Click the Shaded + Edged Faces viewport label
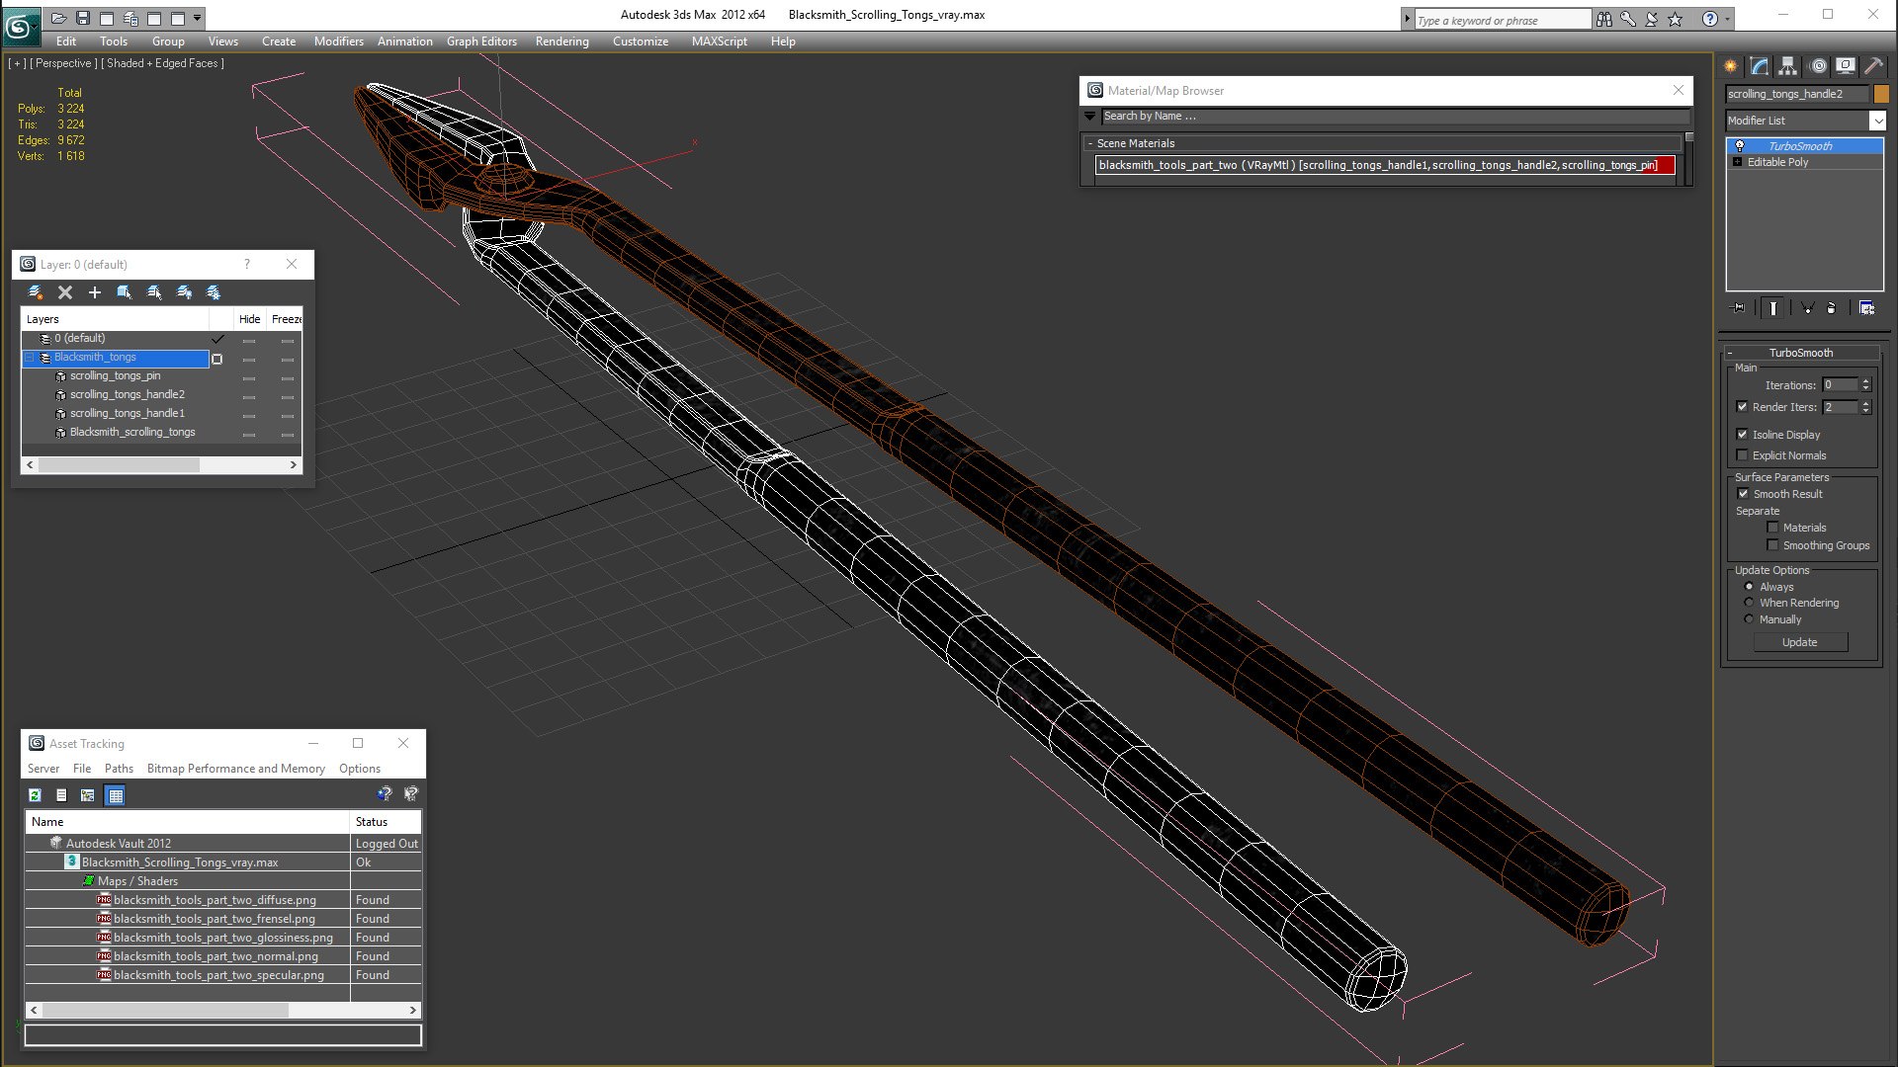This screenshot has width=1898, height=1067. [x=163, y=63]
